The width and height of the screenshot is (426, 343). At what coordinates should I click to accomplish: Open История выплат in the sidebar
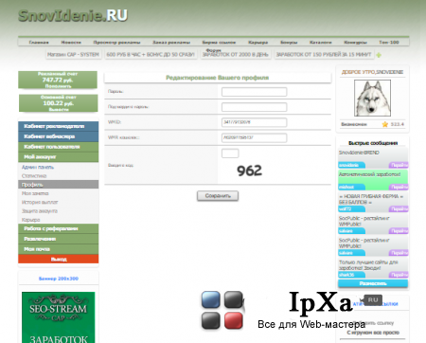40,202
